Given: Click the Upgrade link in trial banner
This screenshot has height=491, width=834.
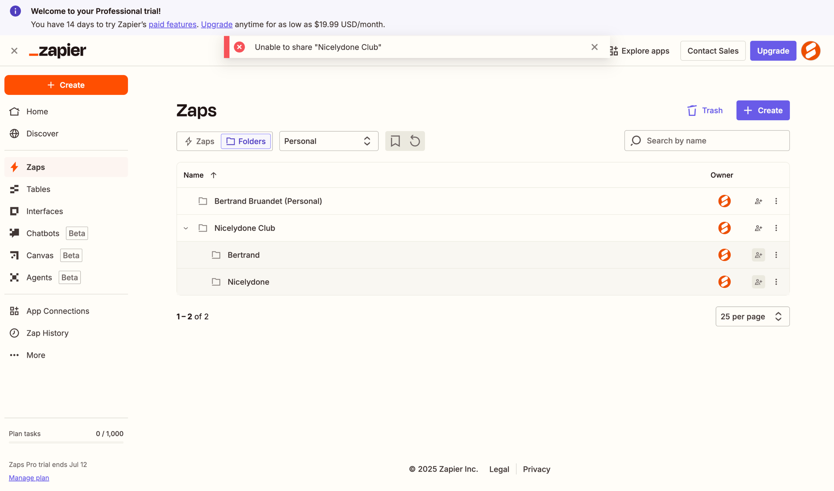Looking at the screenshot, I should 216,24.
